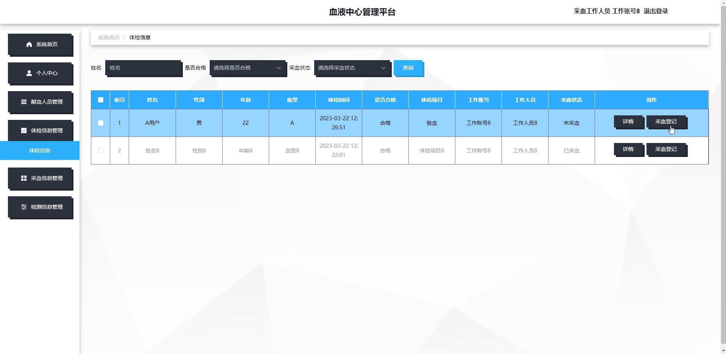
Task: Click the 已采血 status cell
Action: point(572,151)
